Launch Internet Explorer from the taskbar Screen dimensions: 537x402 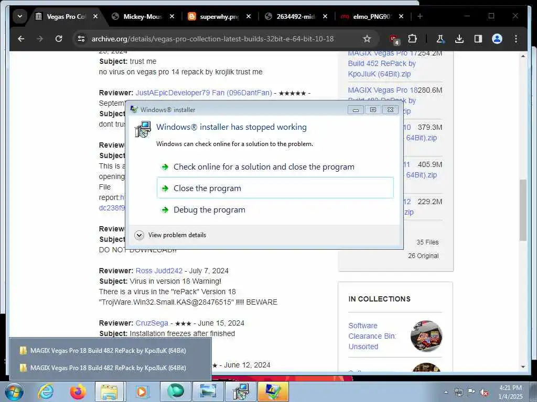tap(46, 392)
